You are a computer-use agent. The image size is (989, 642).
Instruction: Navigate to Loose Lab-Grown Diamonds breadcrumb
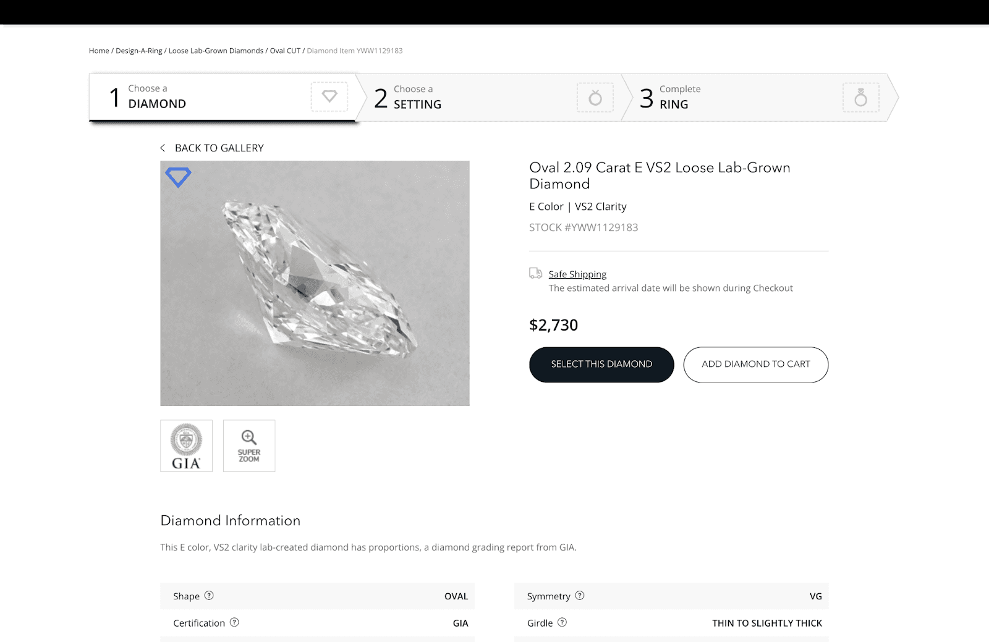[216, 51]
